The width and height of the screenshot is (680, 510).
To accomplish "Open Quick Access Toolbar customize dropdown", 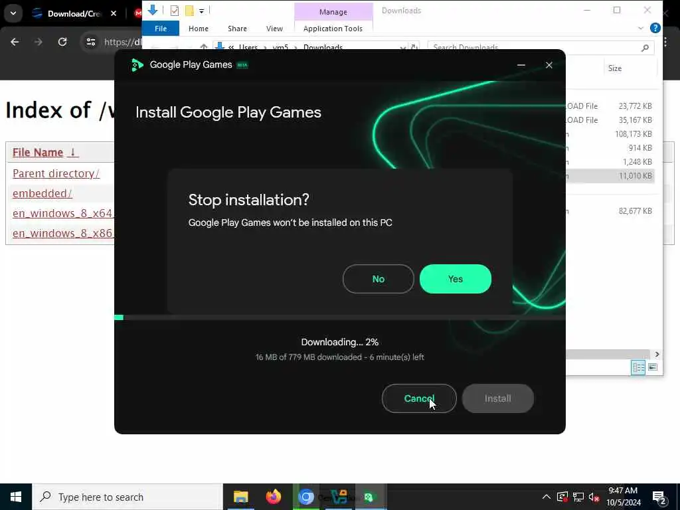I will [x=202, y=11].
